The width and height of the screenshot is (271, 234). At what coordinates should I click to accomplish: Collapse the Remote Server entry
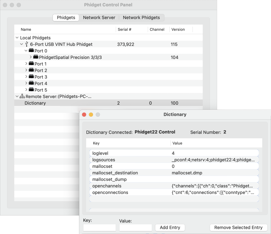coord(17,96)
